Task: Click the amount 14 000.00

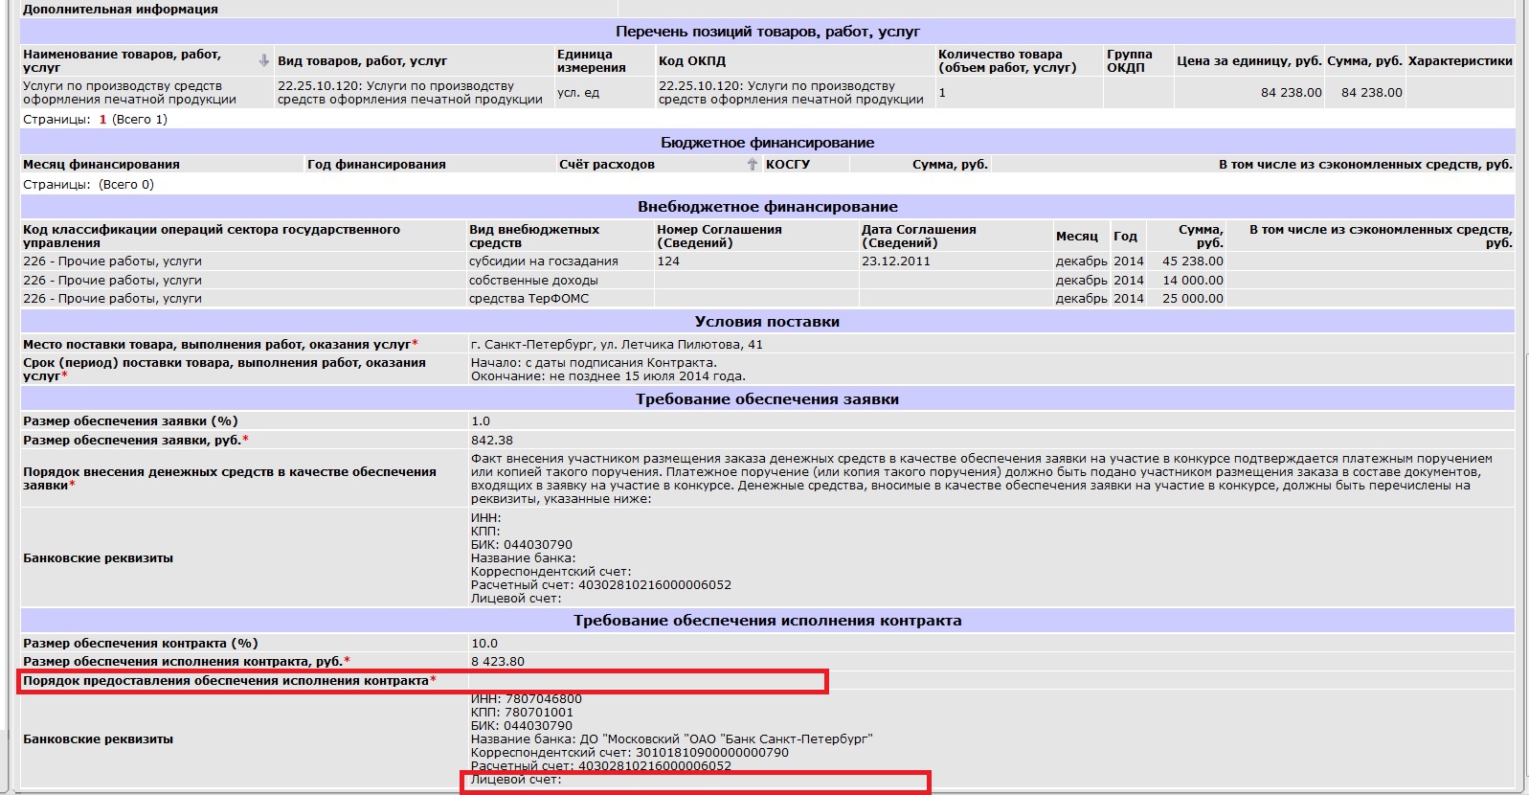Action: (x=1192, y=281)
